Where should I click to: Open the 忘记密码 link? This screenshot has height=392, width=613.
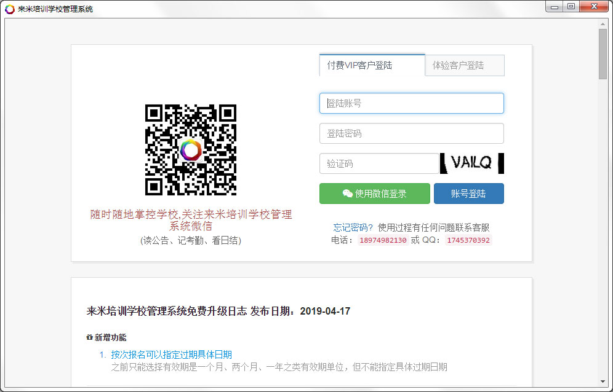pos(351,227)
